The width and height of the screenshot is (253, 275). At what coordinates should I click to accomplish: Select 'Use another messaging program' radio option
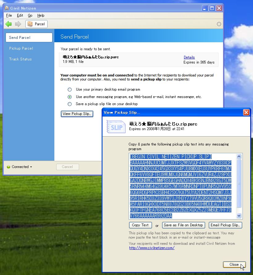(x=70, y=97)
